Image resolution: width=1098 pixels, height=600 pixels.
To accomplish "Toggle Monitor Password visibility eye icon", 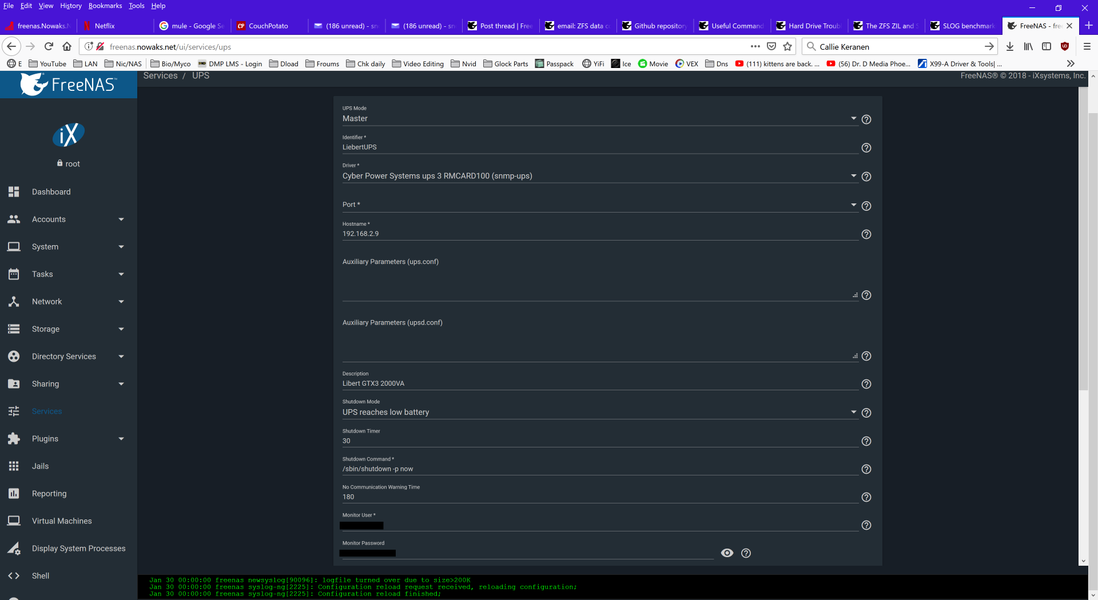I will click(727, 553).
